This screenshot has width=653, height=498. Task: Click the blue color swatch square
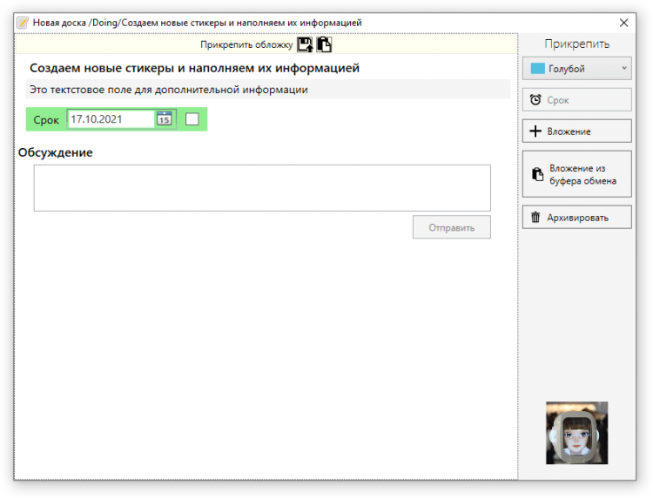tap(537, 69)
